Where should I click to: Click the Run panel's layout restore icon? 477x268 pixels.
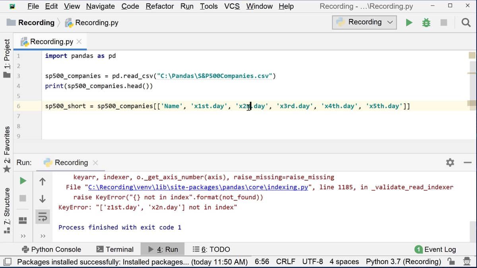click(x=23, y=220)
